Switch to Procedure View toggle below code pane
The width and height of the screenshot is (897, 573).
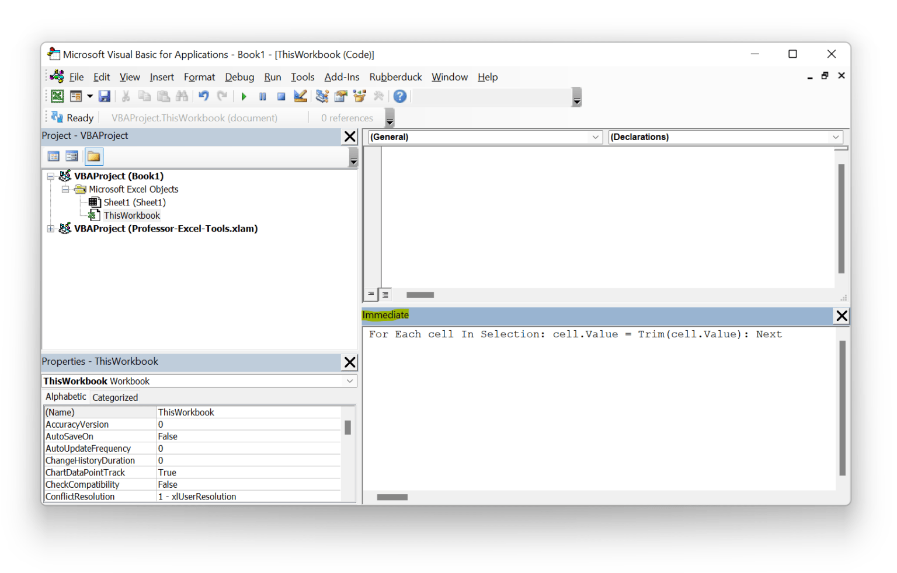point(371,295)
